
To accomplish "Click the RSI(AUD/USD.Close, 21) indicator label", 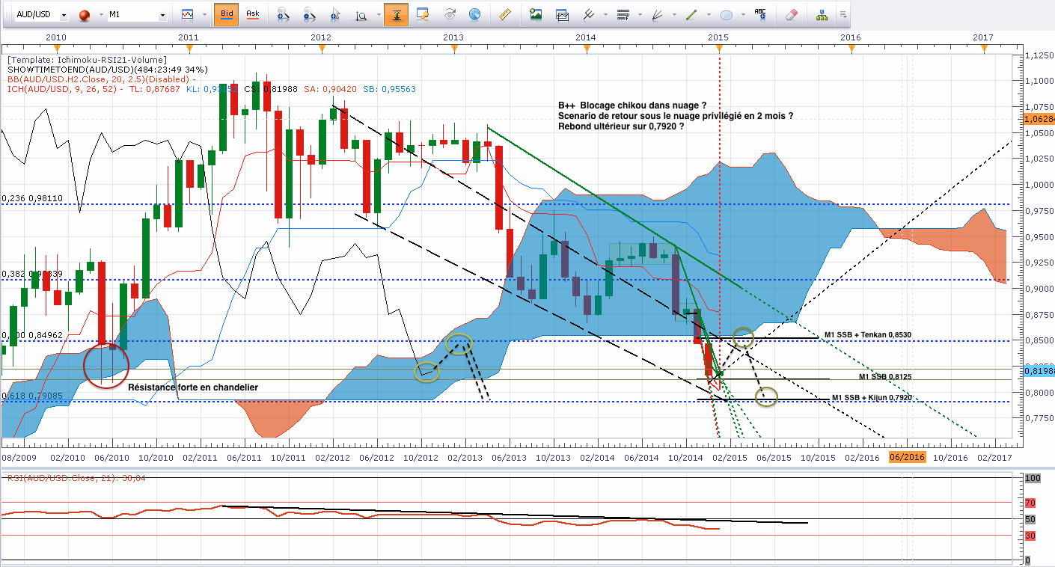I will pos(76,478).
